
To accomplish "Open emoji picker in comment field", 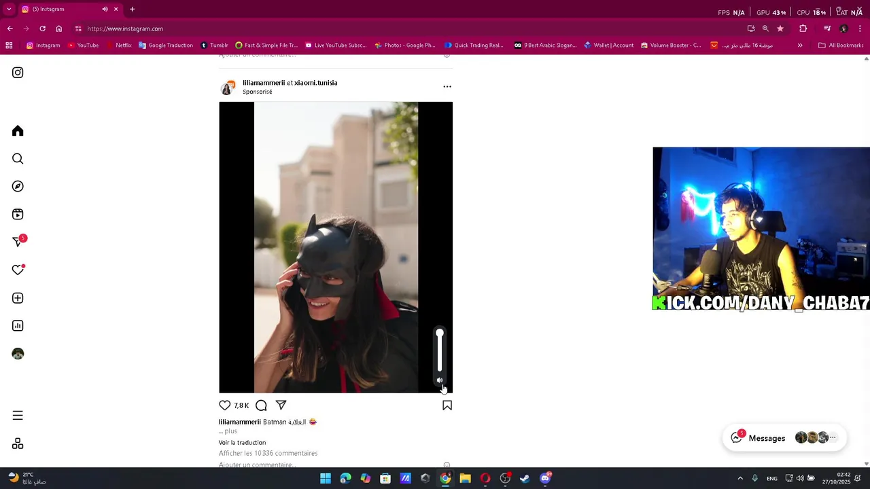I will (447, 465).
